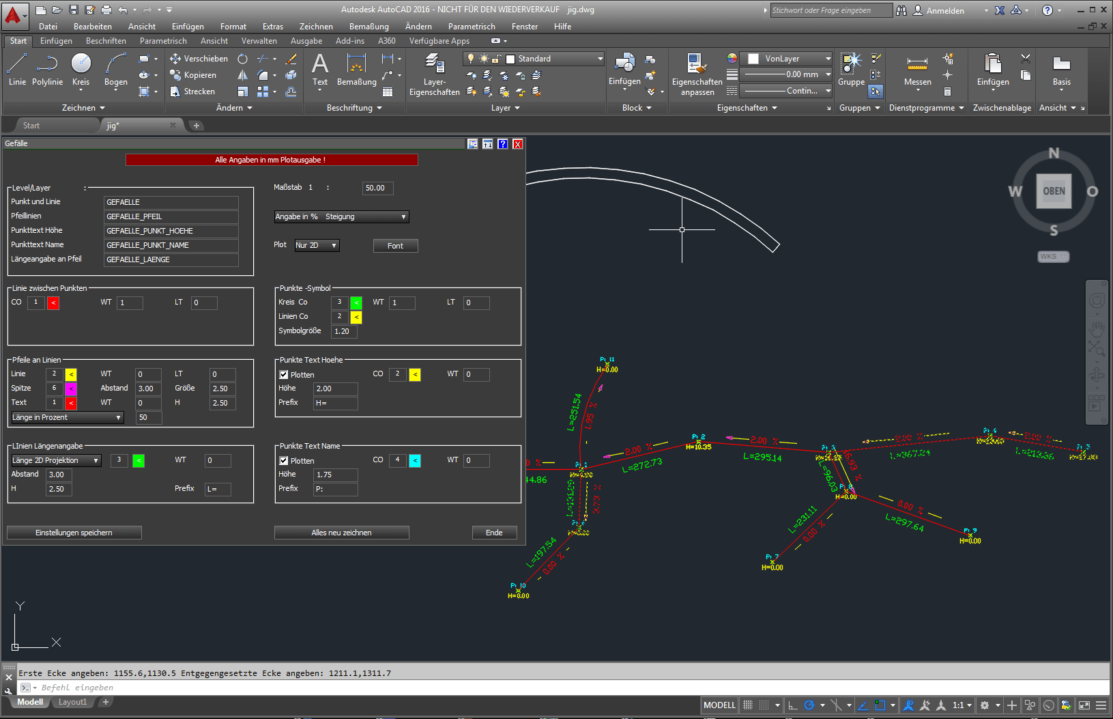Select the Polylinie tool

[47, 70]
